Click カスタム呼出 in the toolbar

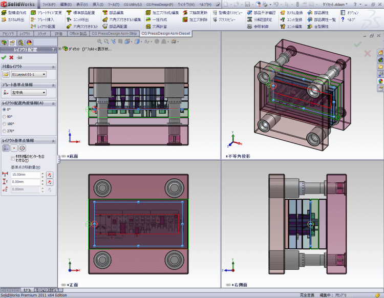pos(13,19)
